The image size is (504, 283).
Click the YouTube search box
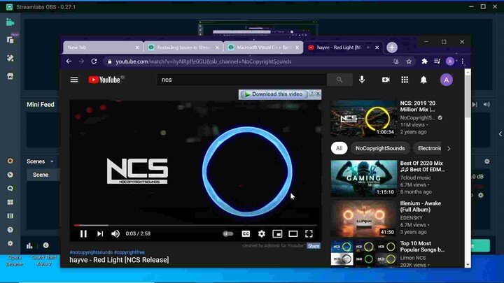point(241,80)
